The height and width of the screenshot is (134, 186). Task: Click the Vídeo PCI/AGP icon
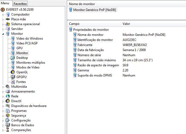(13, 43)
